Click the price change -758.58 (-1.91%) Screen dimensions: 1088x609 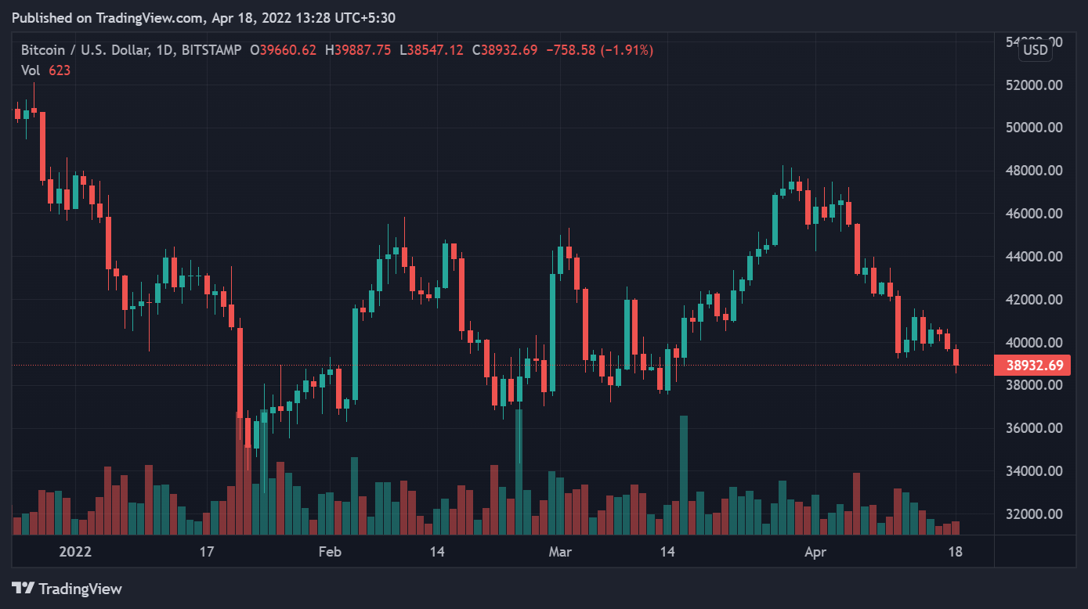pos(599,50)
